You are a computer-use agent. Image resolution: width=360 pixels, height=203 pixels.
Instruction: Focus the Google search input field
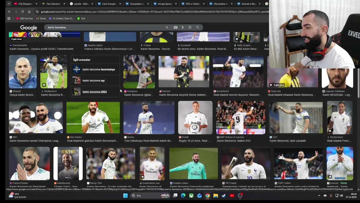coord(105,27)
